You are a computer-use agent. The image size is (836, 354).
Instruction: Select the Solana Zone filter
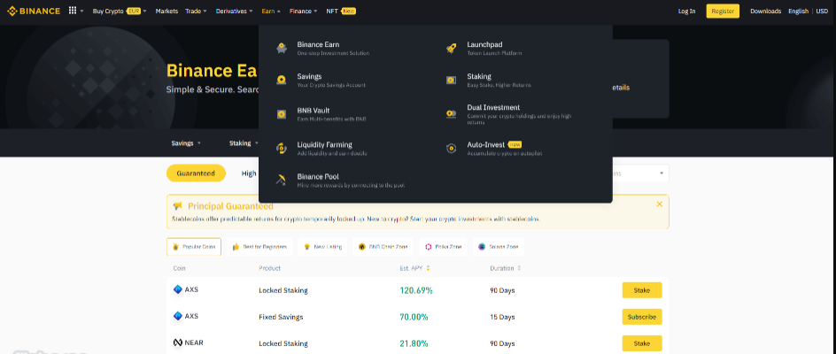coord(499,247)
